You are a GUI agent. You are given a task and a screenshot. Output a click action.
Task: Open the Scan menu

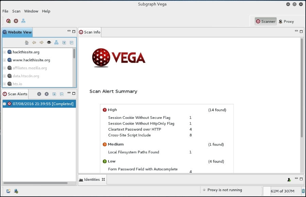(x=16, y=11)
